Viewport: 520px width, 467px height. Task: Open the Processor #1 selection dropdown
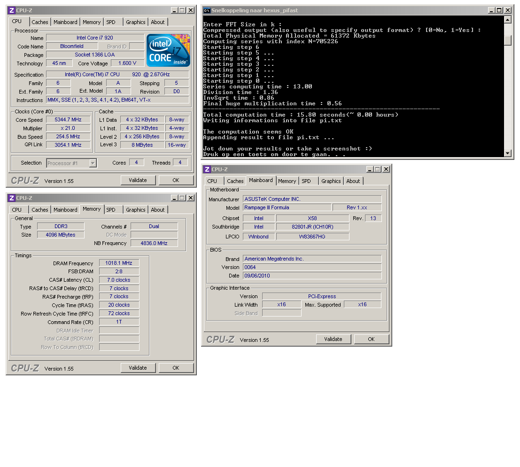93,163
